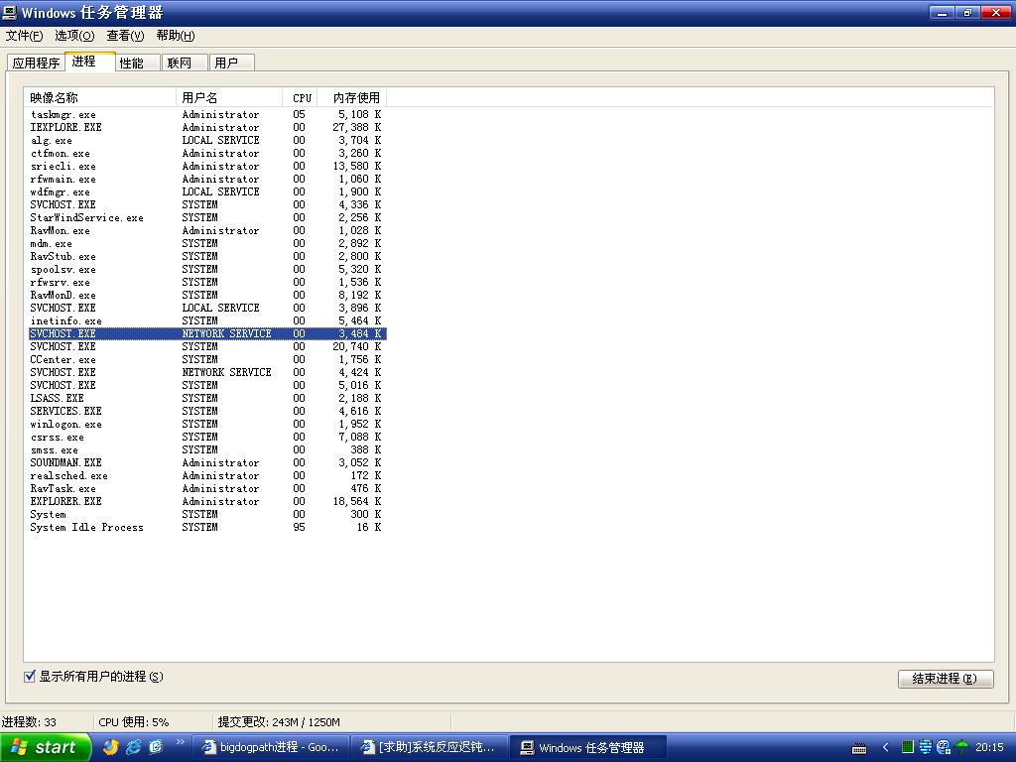The image size is (1016, 762).
Task: Select SOUNDMAN.EXE process row
Action: click(207, 463)
